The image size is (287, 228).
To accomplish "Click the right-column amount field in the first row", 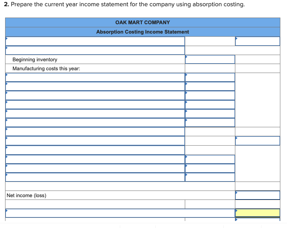I will pos(257,41).
